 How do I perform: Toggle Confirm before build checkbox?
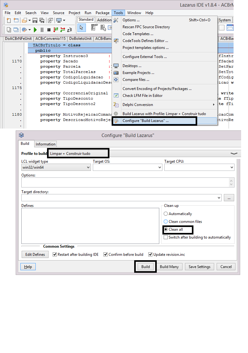click(105, 254)
